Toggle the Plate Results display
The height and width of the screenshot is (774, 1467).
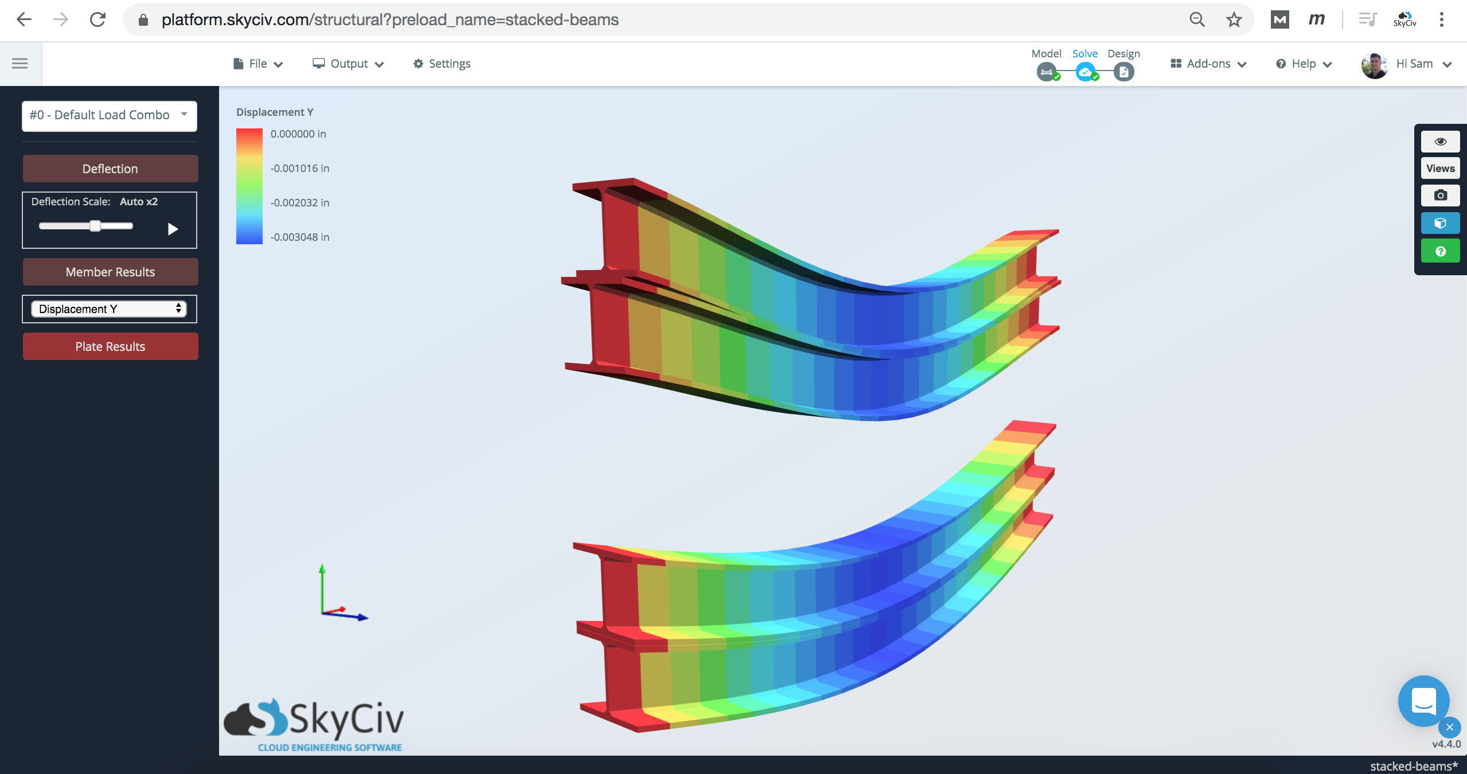click(110, 345)
